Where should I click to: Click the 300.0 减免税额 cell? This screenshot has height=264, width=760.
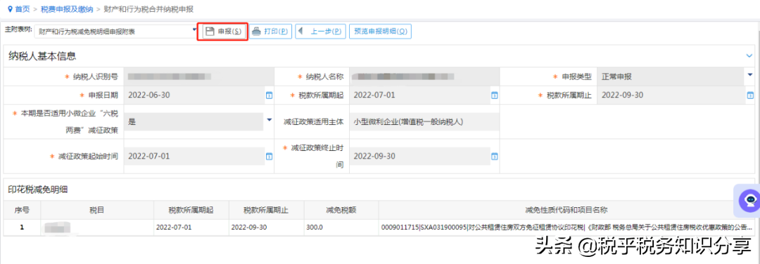click(341, 227)
